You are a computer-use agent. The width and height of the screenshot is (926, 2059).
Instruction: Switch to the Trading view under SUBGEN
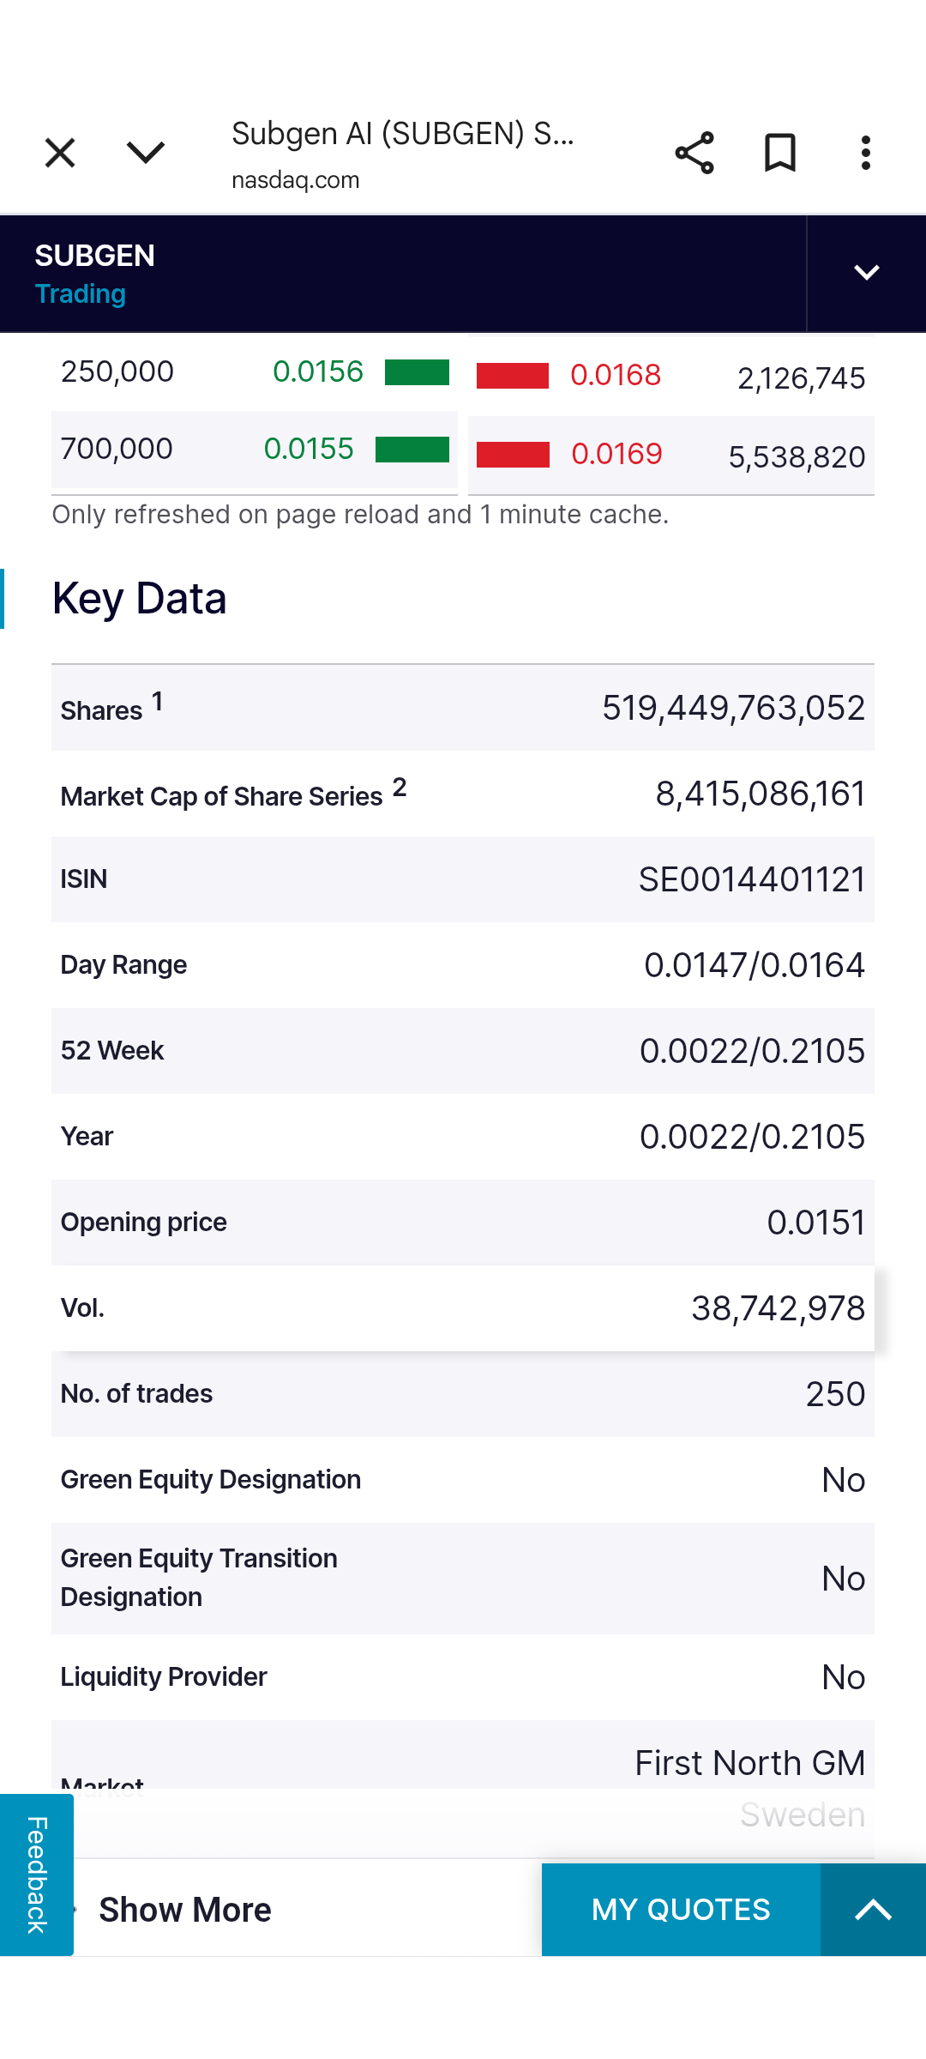80,293
